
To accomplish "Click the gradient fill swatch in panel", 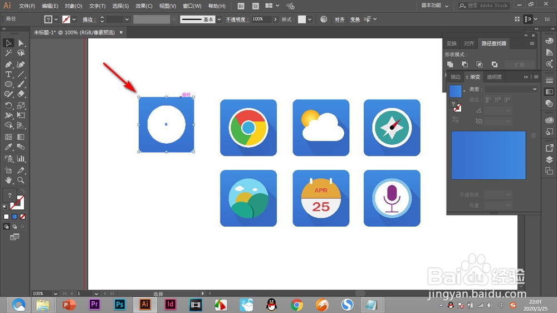I will tap(455, 91).
